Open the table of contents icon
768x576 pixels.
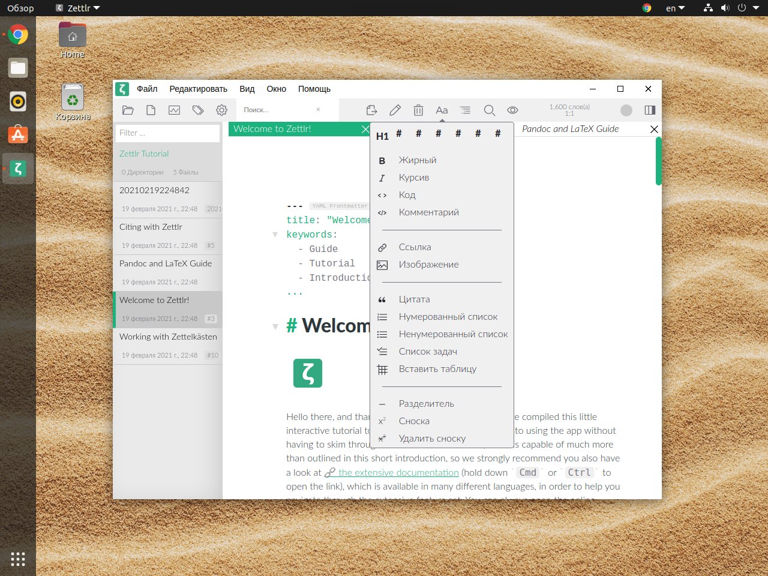(465, 110)
